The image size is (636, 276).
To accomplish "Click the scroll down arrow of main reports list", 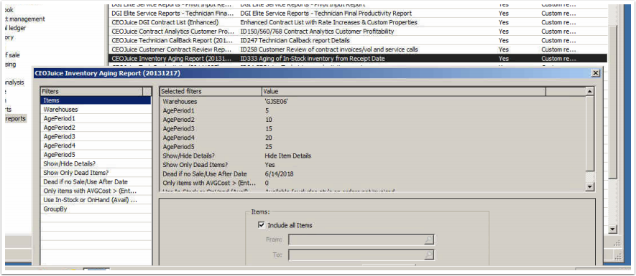I will tap(613, 230).
